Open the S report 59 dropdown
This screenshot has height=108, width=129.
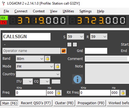[x=75, y=36]
